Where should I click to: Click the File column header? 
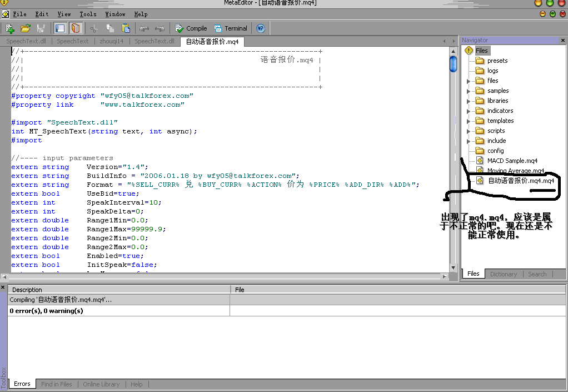click(398, 290)
